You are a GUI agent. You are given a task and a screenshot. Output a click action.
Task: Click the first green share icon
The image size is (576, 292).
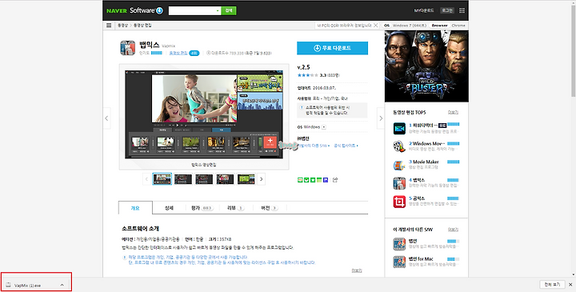300,180
